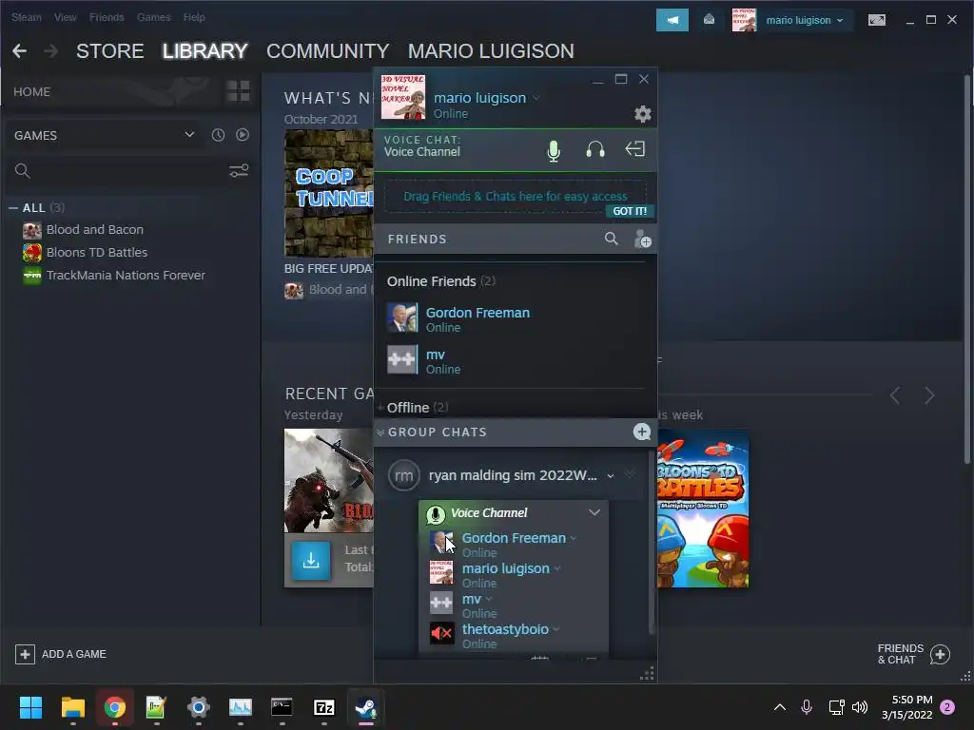Viewport: 974px width, 730px height.
Task: Navigate back with the arrow
Action: click(x=20, y=51)
